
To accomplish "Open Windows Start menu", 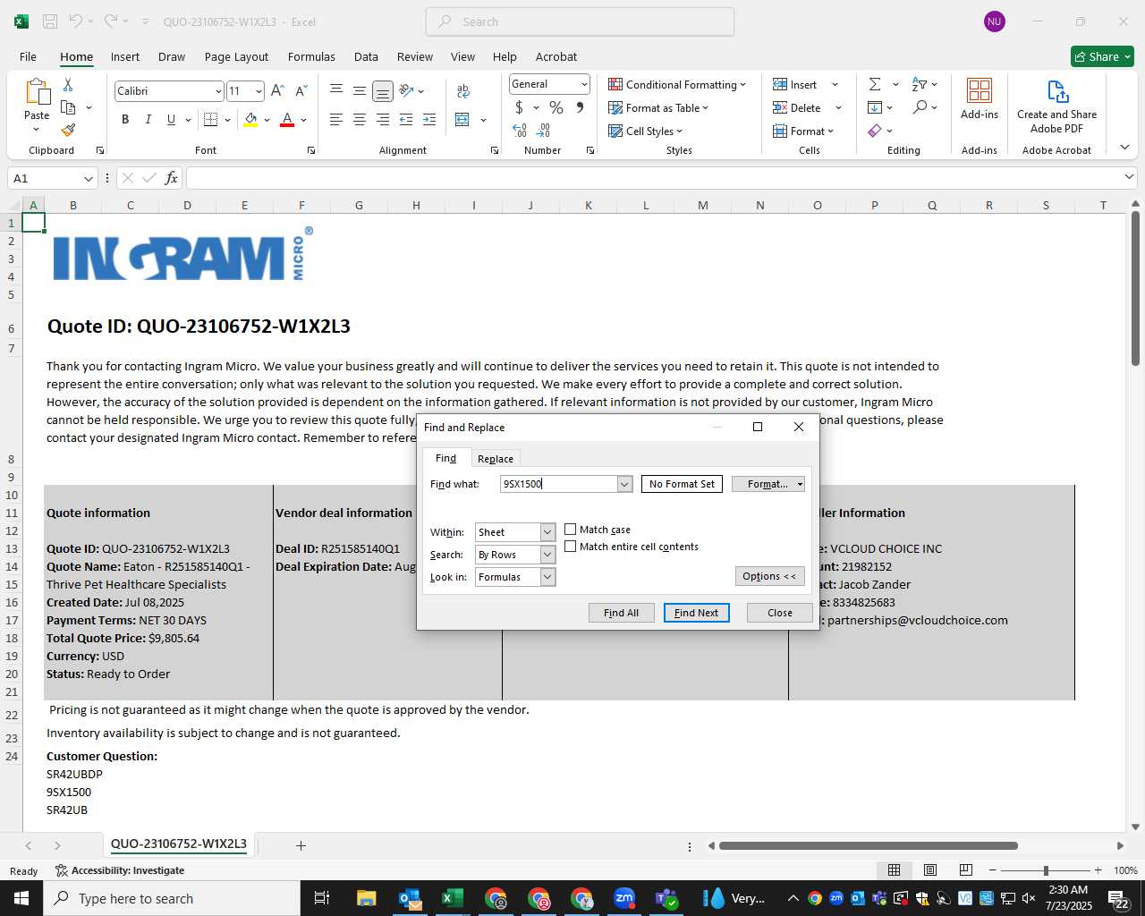I will [21, 898].
